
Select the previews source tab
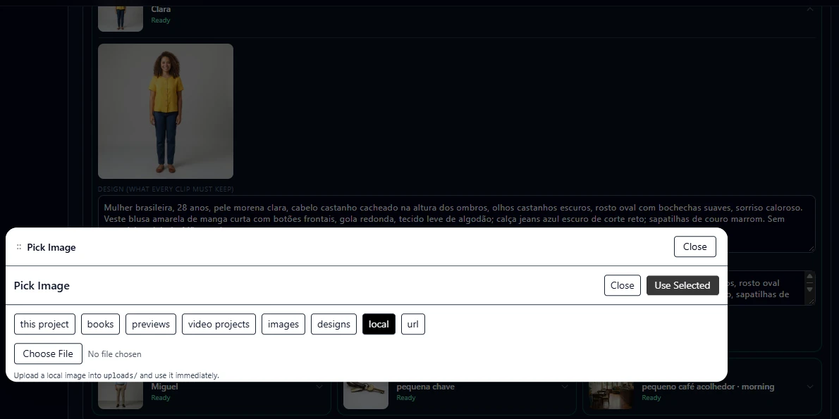[150, 324]
